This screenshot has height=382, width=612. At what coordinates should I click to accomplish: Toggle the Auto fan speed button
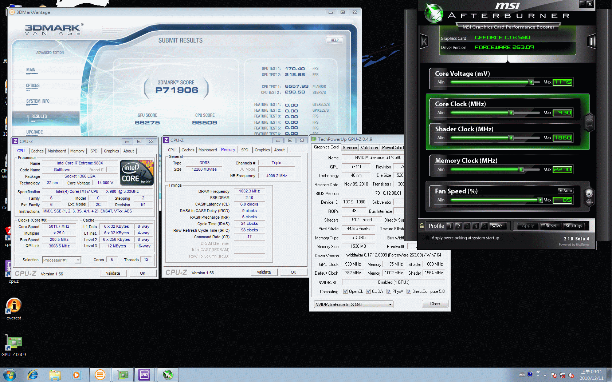pos(566,191)
